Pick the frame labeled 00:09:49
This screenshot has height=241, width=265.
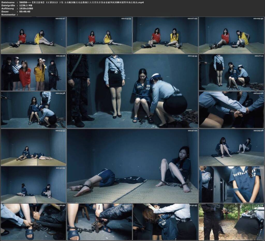tap(232, 35)
